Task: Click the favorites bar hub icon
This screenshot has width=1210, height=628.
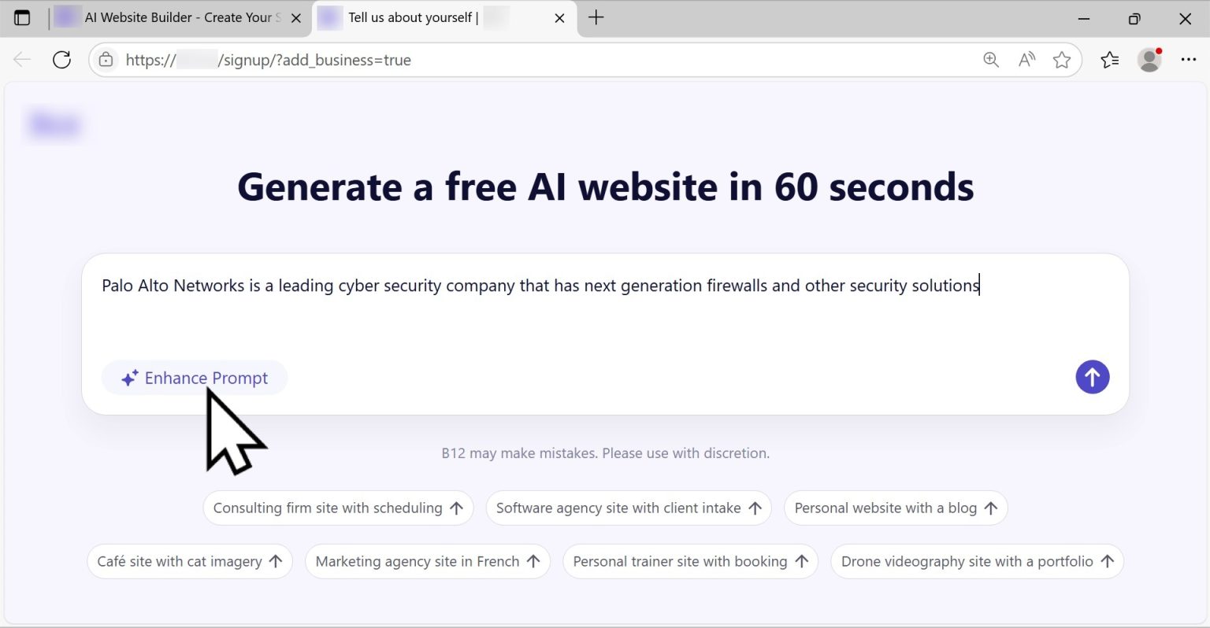Action: tap(1110, 59)
